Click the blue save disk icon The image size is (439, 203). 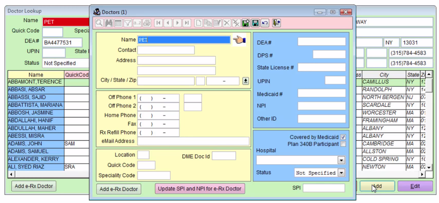point(255,23)
